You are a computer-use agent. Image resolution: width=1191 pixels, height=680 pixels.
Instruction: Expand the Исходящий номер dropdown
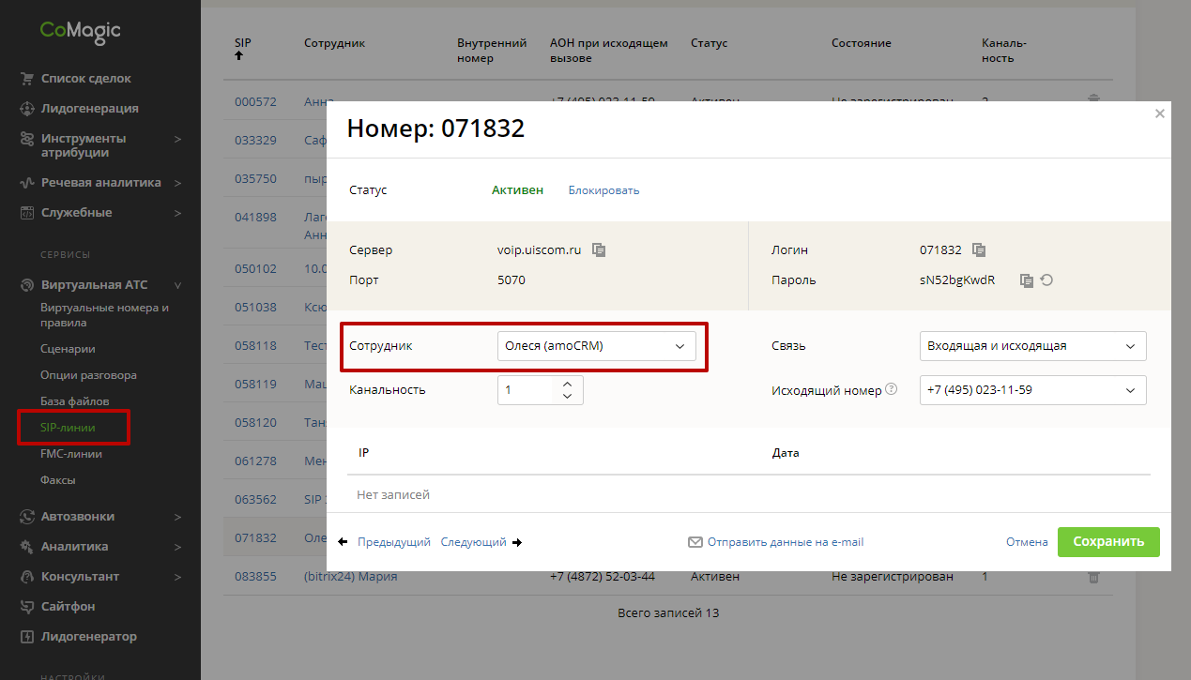[1032, 390]
